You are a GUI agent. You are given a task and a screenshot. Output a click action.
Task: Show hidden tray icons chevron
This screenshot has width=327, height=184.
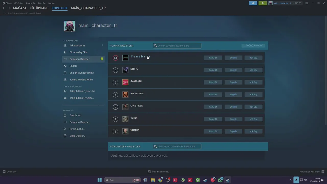(290, 180)
